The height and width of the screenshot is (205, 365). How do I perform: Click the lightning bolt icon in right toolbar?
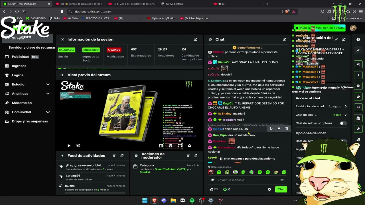click(358, 75)
